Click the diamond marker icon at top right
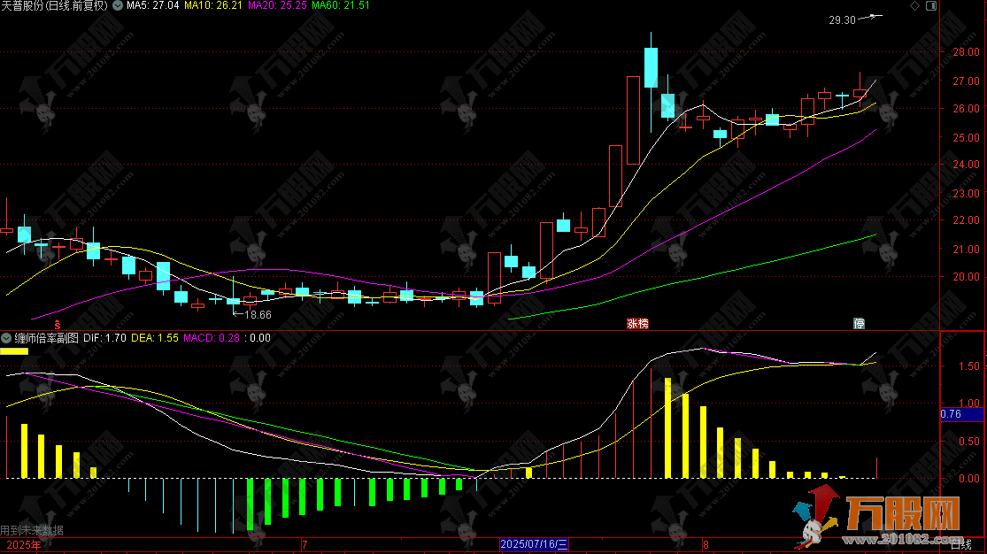The image size is (987, 554). click(x=914, y=5)
